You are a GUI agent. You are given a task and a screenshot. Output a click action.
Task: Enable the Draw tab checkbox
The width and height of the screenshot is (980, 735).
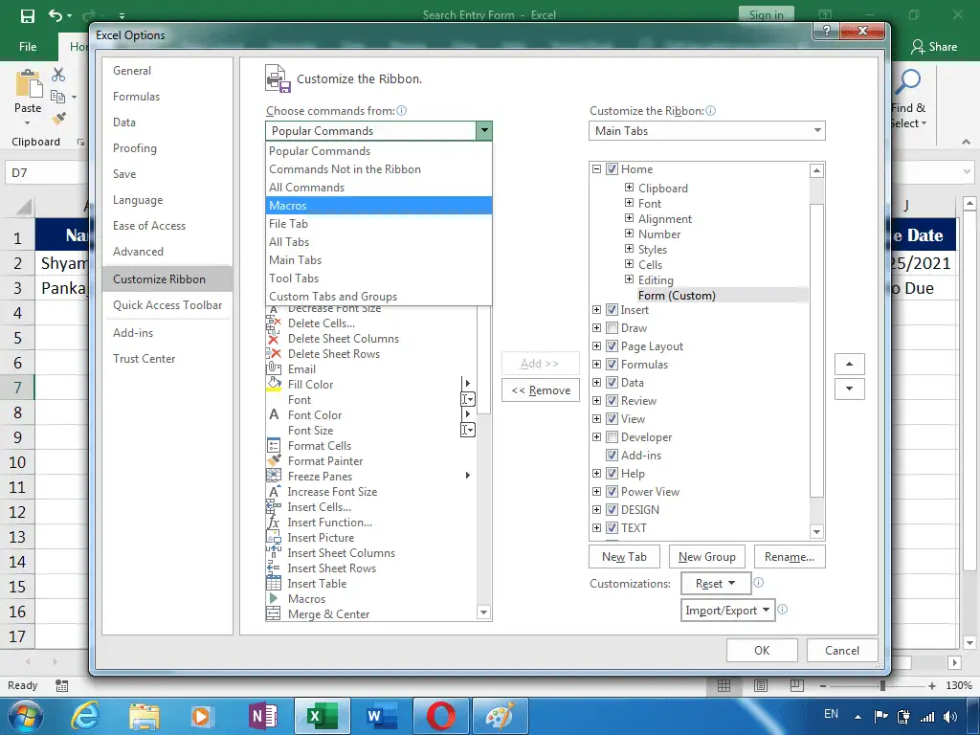click(612, 327)
